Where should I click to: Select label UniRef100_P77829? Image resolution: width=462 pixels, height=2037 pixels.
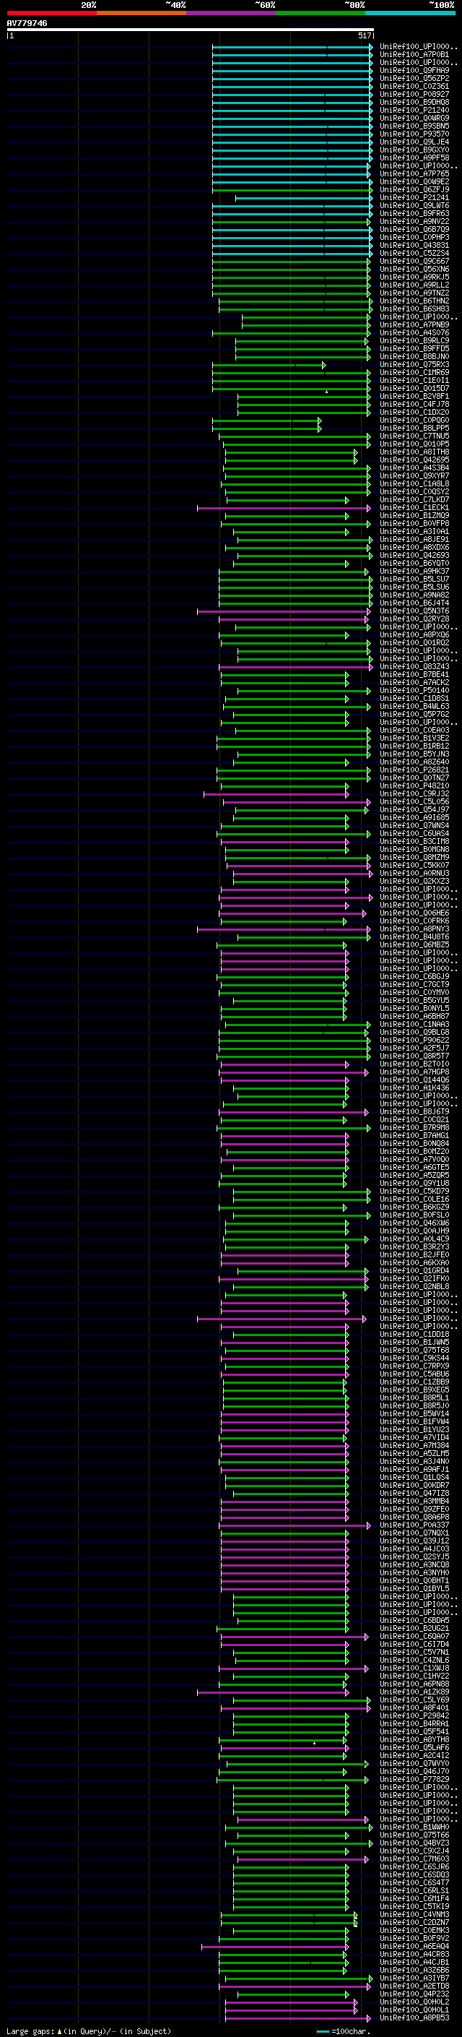pyautogui.click(x=414, y=1779)
